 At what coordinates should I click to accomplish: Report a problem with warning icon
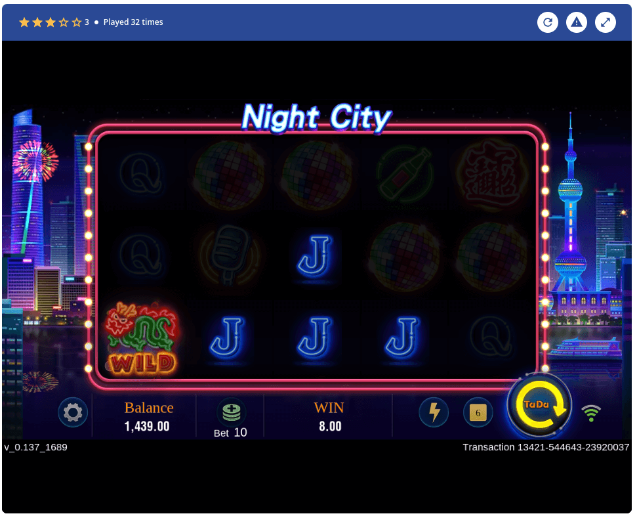(577, 22)
